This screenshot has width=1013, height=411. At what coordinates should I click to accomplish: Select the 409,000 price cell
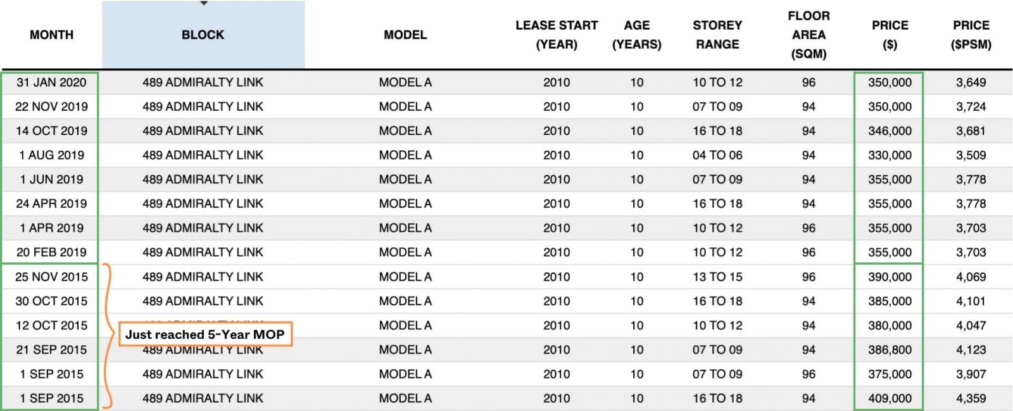890,398
